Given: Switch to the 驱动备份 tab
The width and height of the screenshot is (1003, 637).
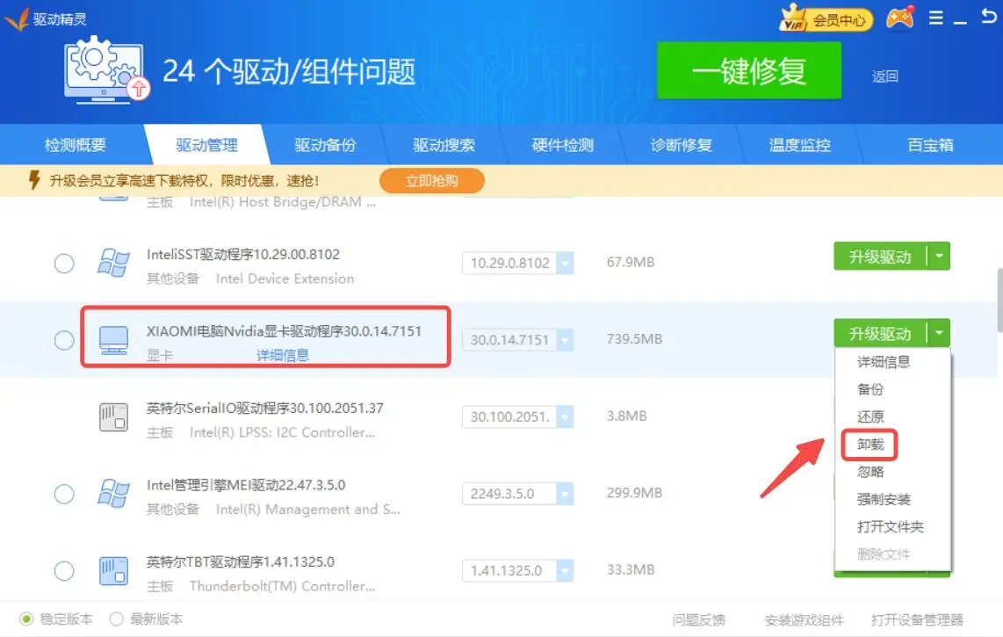Looking at the screenshot, I should (325, 145).
